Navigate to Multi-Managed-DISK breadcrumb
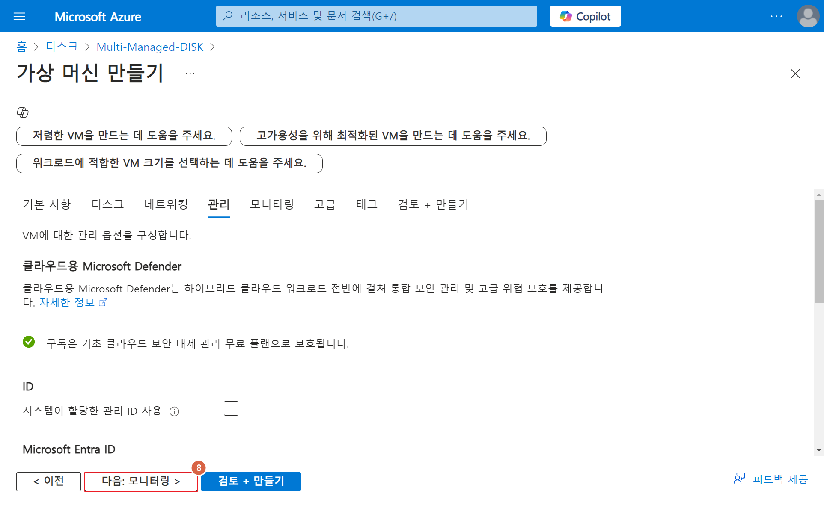The image size is (824, 511). click(150, 47)
